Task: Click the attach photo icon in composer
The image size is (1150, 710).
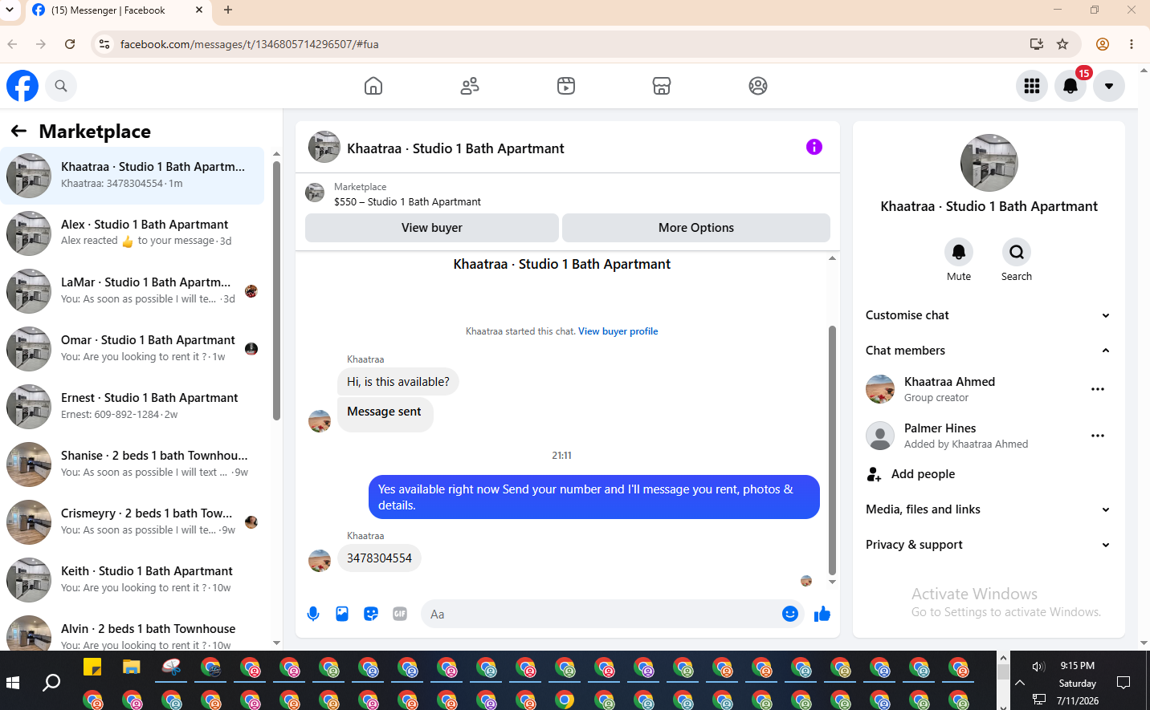Action: [x=342, y=614]
